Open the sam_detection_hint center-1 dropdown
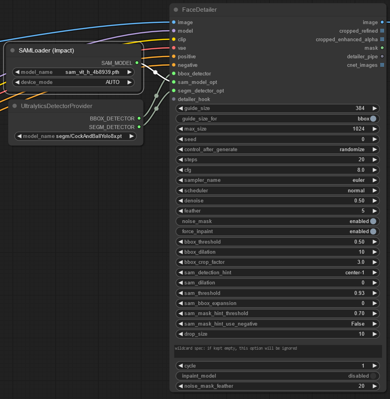The image size is (390, 399). [277, 272]
